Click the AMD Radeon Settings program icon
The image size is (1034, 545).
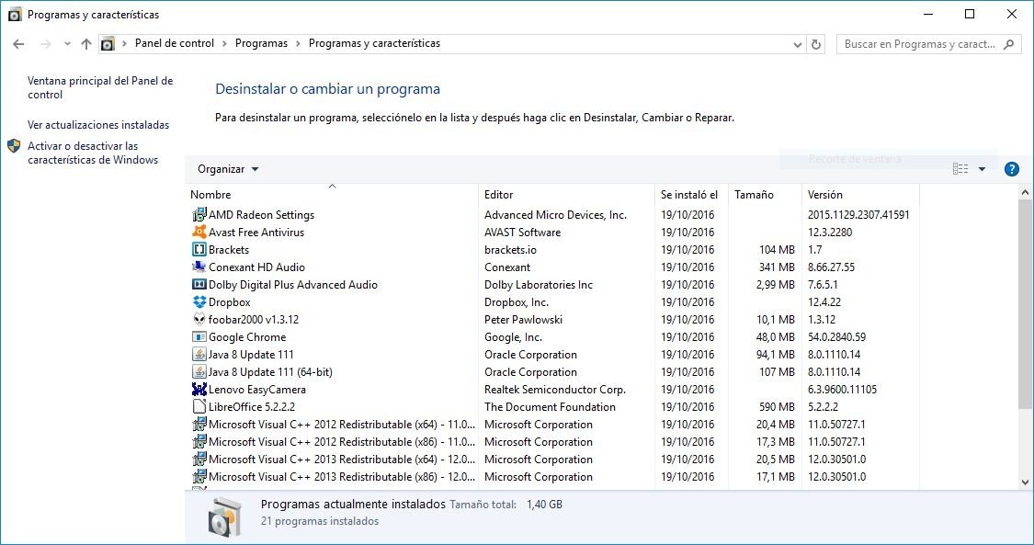pyautogui.click(x=199, y=215)
